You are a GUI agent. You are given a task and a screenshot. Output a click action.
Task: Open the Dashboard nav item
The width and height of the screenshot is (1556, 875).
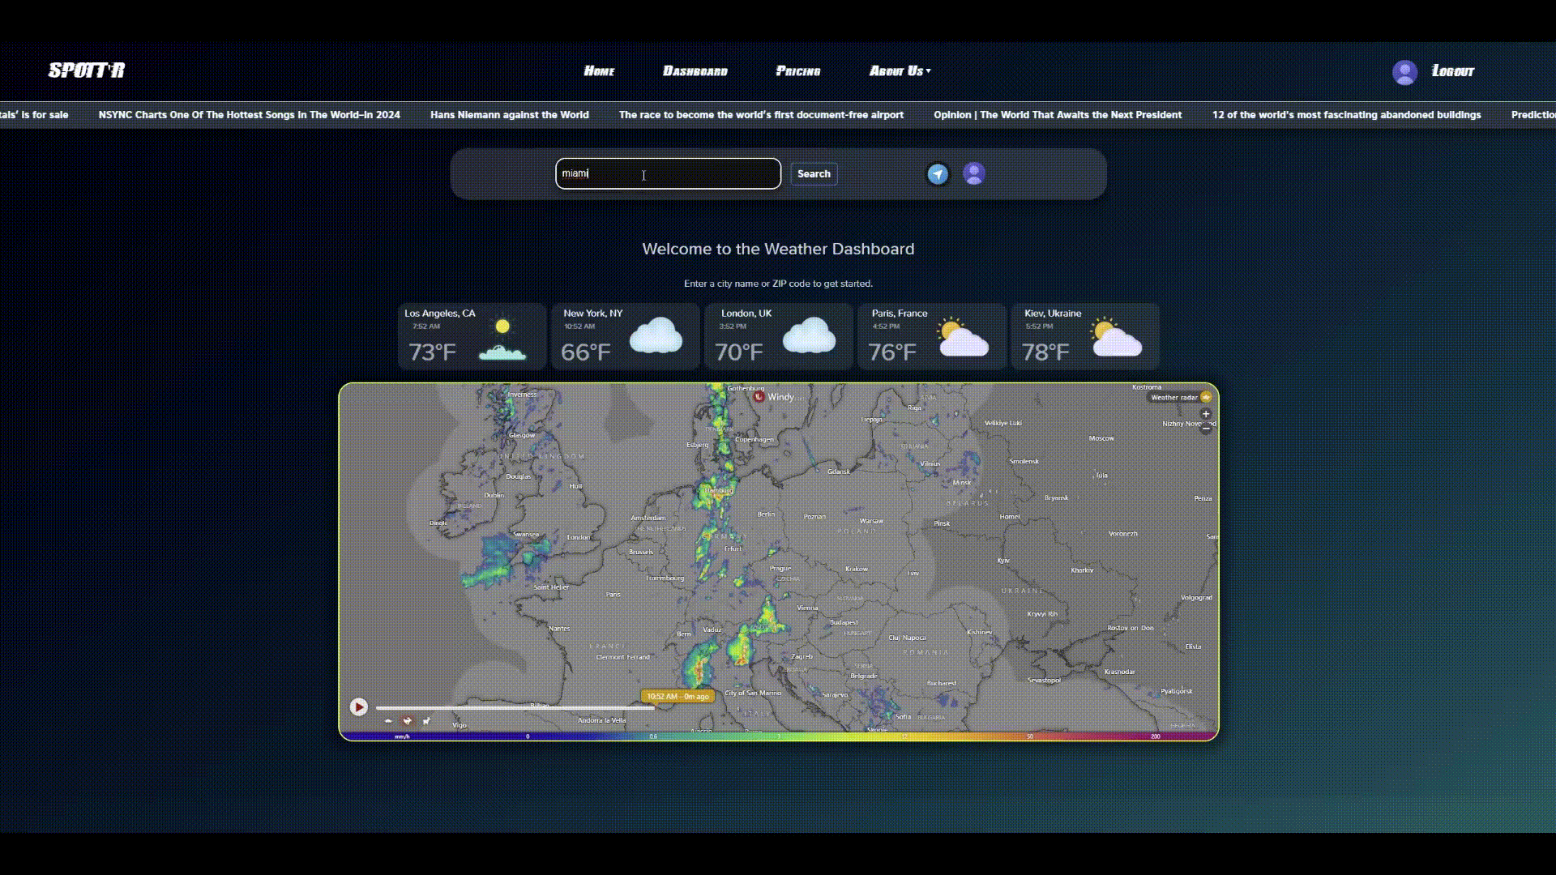point(695,71)
